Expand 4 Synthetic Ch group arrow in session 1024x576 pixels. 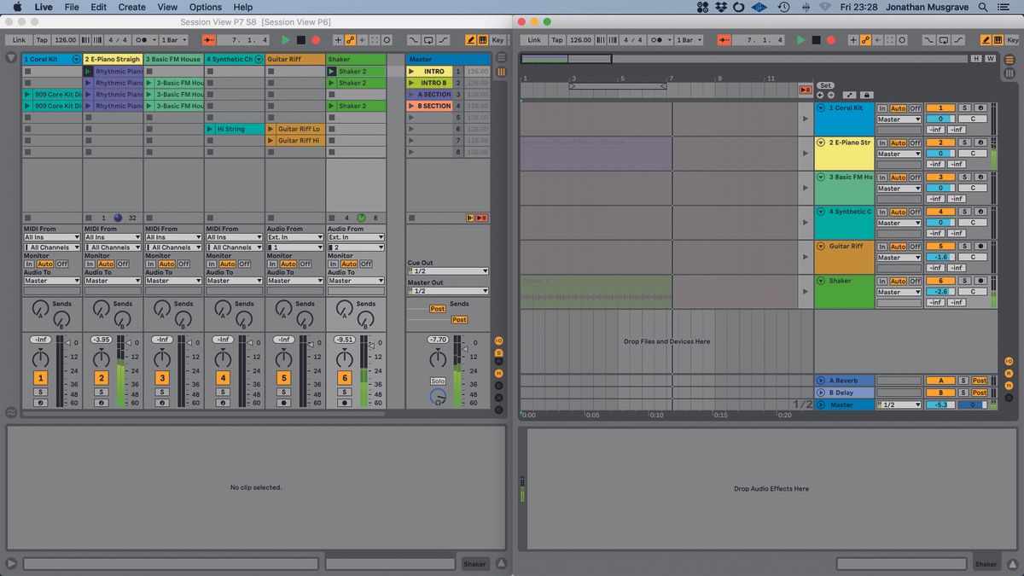(x=259, y=59)
